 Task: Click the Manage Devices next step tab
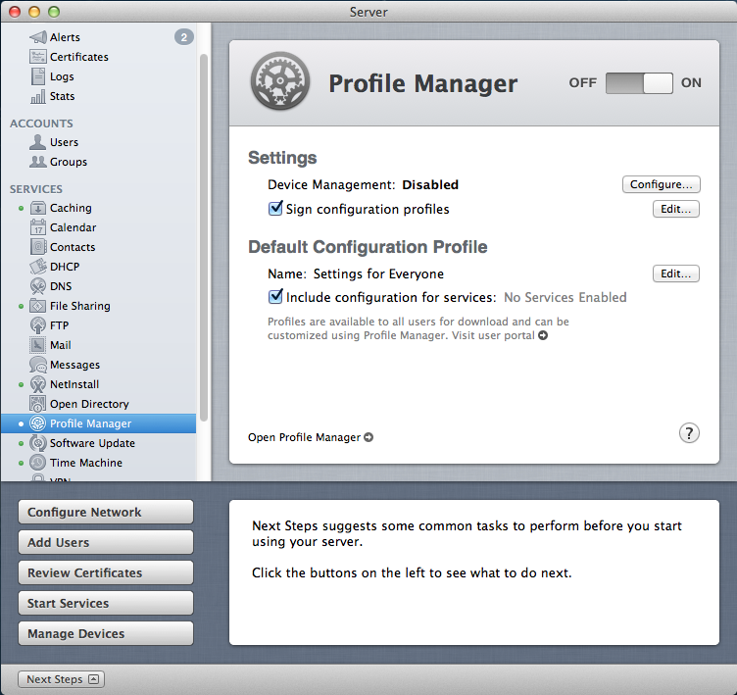(105, 633)
